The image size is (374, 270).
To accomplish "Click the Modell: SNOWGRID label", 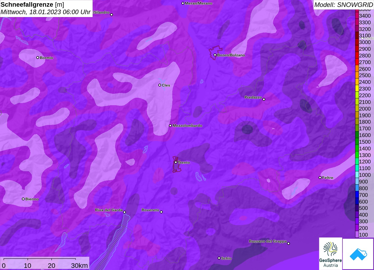I will point(343,5).
